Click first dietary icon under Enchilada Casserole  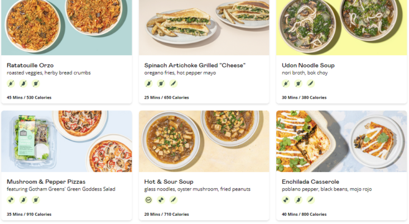[286, 200]
